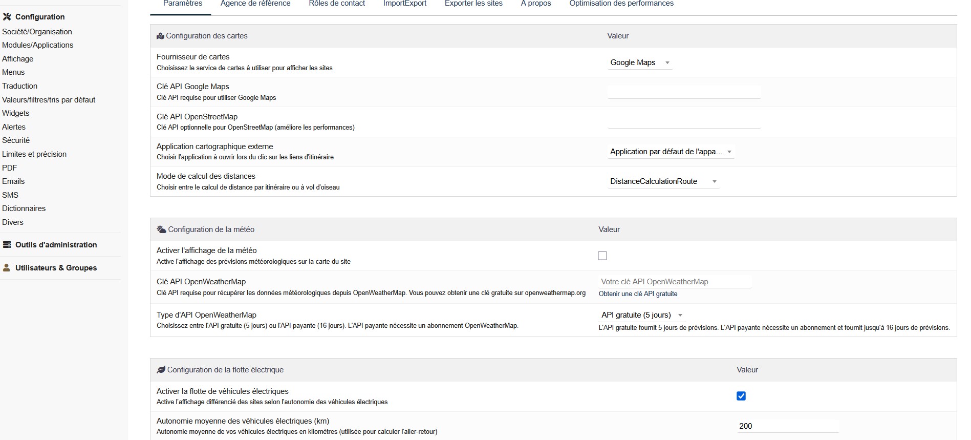Open the Widgets settings page
971x440 pixels.
15,113
